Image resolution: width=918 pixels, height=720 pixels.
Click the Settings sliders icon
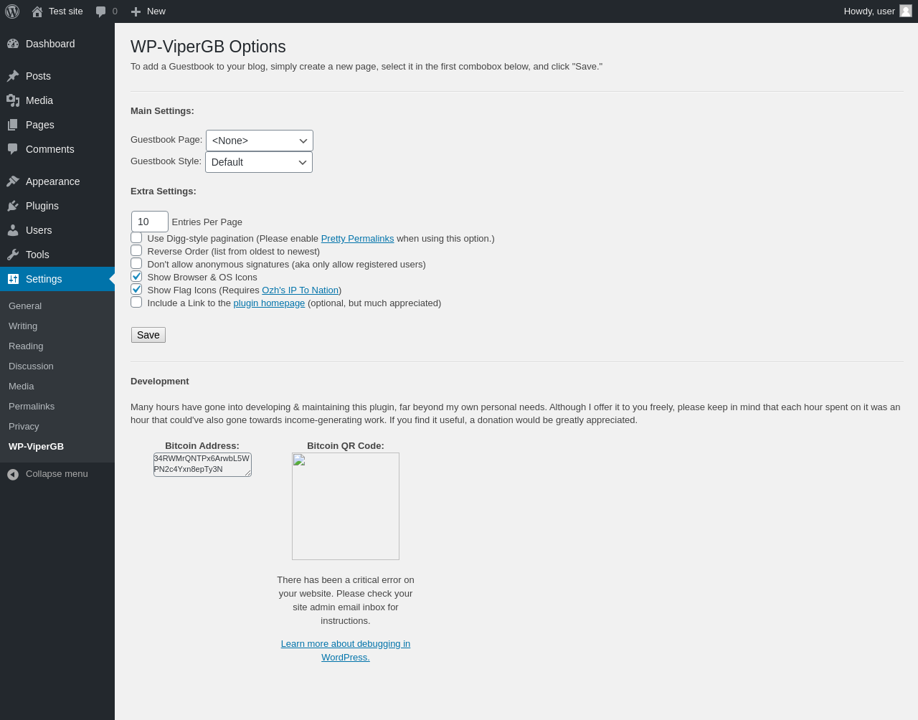click(13, 279)
